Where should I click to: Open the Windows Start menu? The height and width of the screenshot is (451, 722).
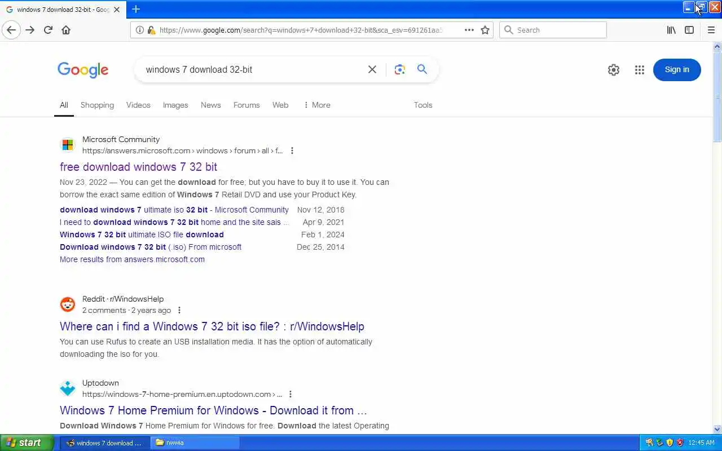click(x=27, y=443)
